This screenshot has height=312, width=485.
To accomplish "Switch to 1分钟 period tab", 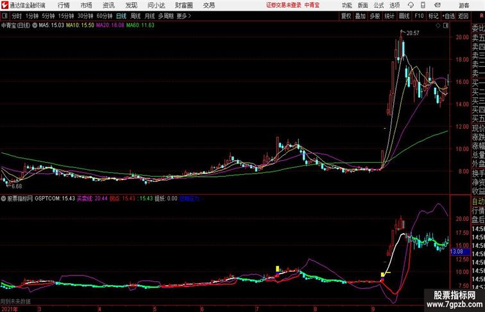I will pyautogui.click(x=32, y=16).
